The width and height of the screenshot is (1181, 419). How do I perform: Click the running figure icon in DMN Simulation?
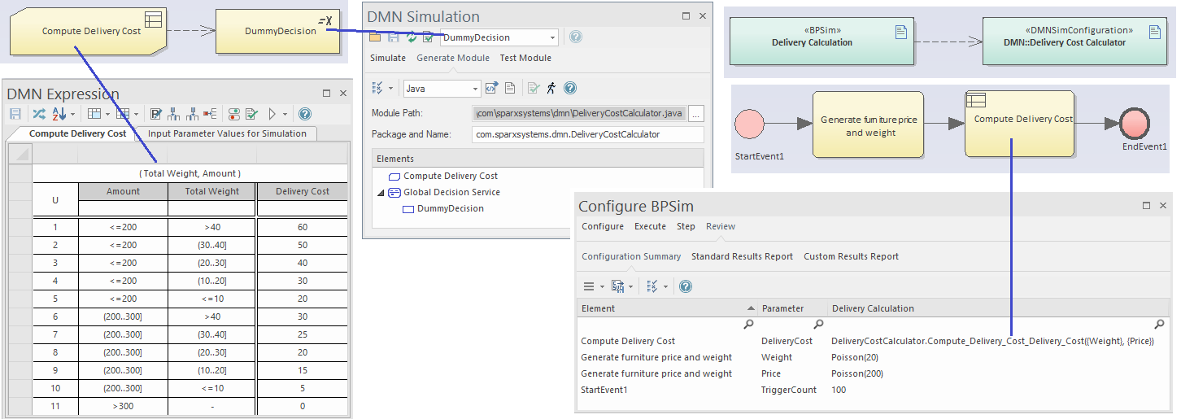(x=551, y=88)
